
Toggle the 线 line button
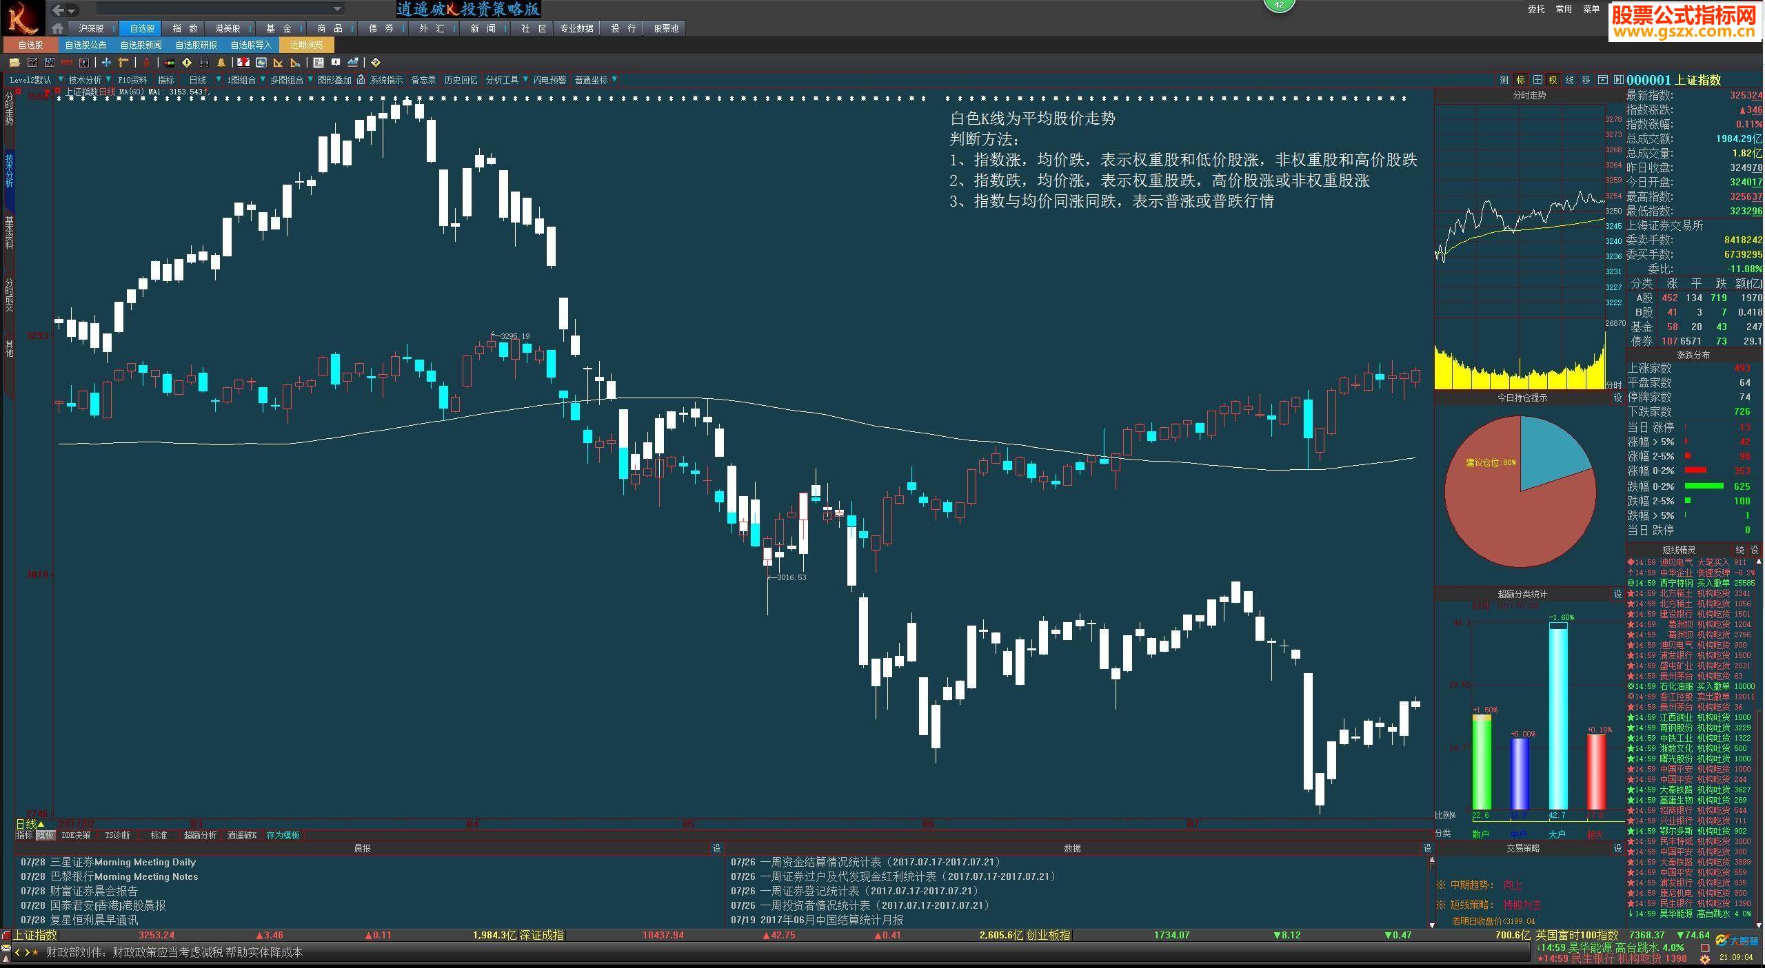tap(1569, 80)
